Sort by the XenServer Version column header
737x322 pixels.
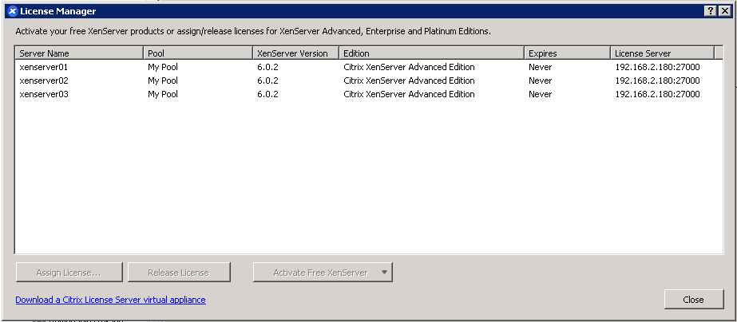click(x=295, y=53)
